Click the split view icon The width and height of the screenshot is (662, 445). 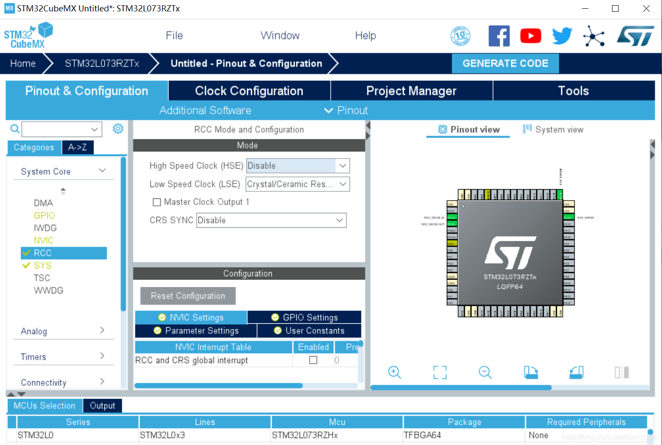click(x=622, y=372)
